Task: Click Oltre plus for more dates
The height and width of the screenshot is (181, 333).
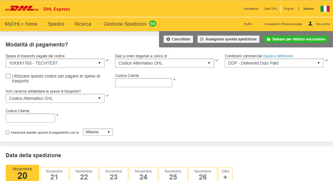Action: click(x=225, y=174)
